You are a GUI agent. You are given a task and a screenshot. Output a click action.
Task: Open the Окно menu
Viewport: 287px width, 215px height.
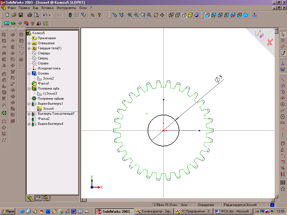[x=83, y=8]
